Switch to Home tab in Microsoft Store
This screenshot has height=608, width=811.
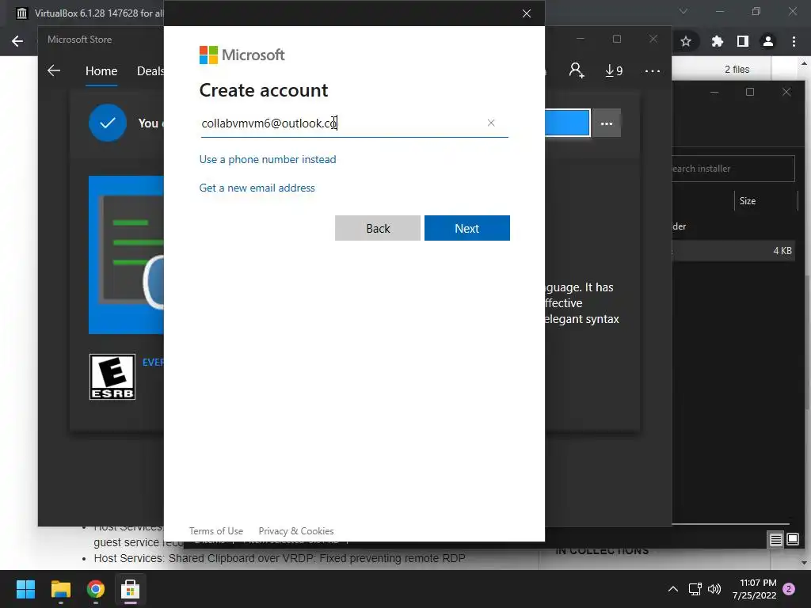[x=101, y=70]
